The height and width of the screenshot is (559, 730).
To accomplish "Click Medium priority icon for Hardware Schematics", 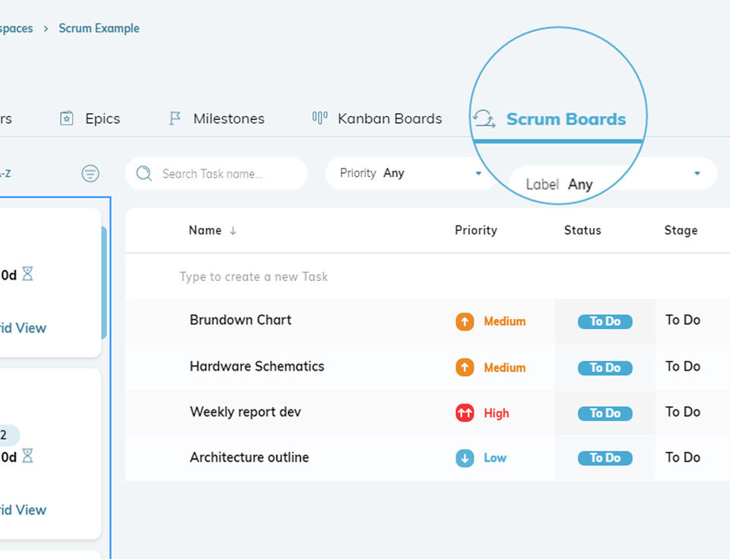I will click(x=465, y=368).
